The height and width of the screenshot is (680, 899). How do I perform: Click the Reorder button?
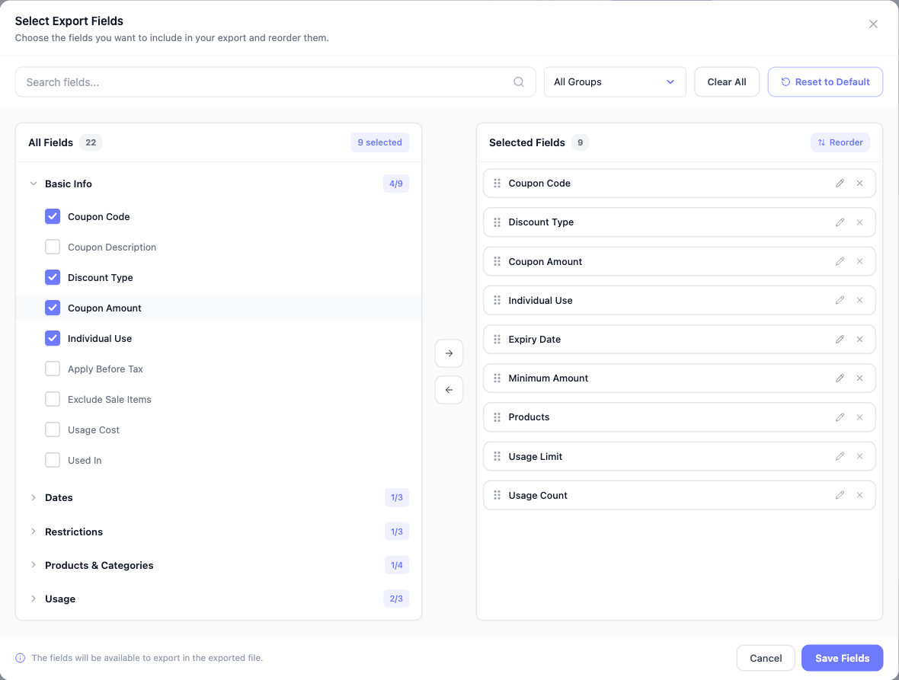click(x=840, y=142)
